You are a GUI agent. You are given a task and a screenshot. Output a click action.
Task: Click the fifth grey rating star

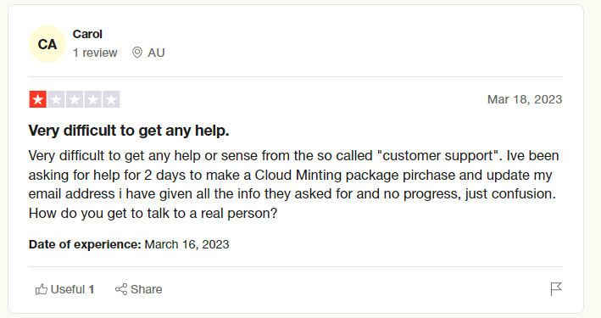coord(111,99)
